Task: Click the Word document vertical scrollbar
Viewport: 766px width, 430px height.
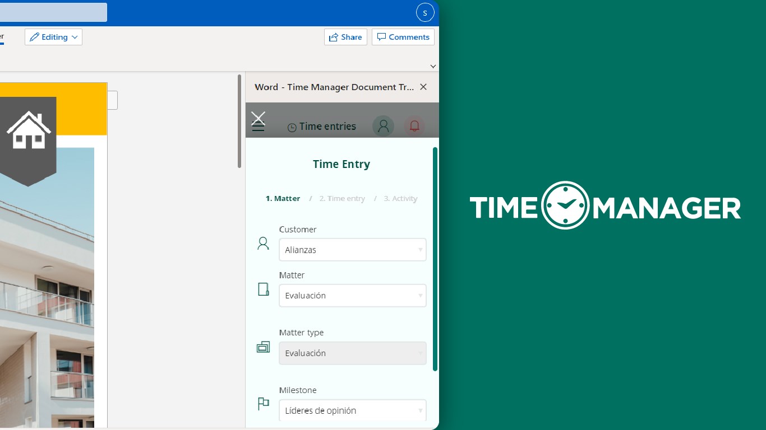Action: (239, 121)
